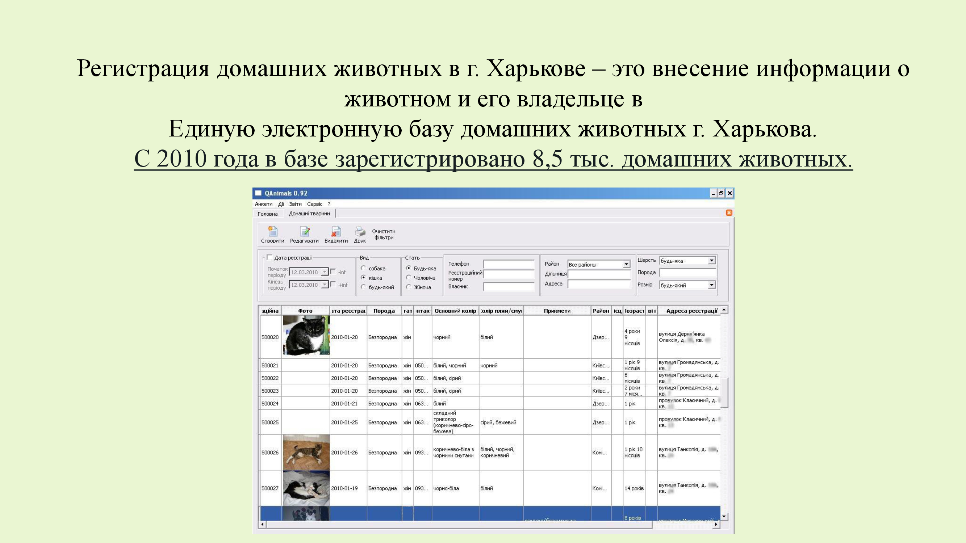
Task: Open the Розмір dropdown list
Action: [711, 285]
